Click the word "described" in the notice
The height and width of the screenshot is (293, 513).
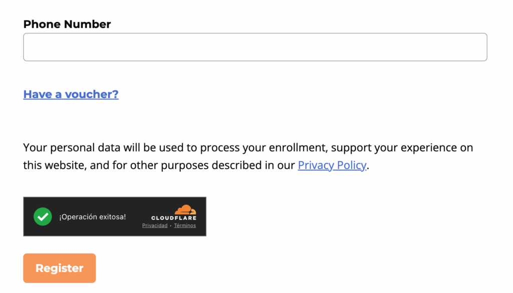(x=238, y=165)
